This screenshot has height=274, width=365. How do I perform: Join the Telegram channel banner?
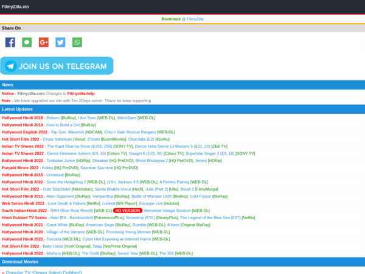click(x=57, y=66)
